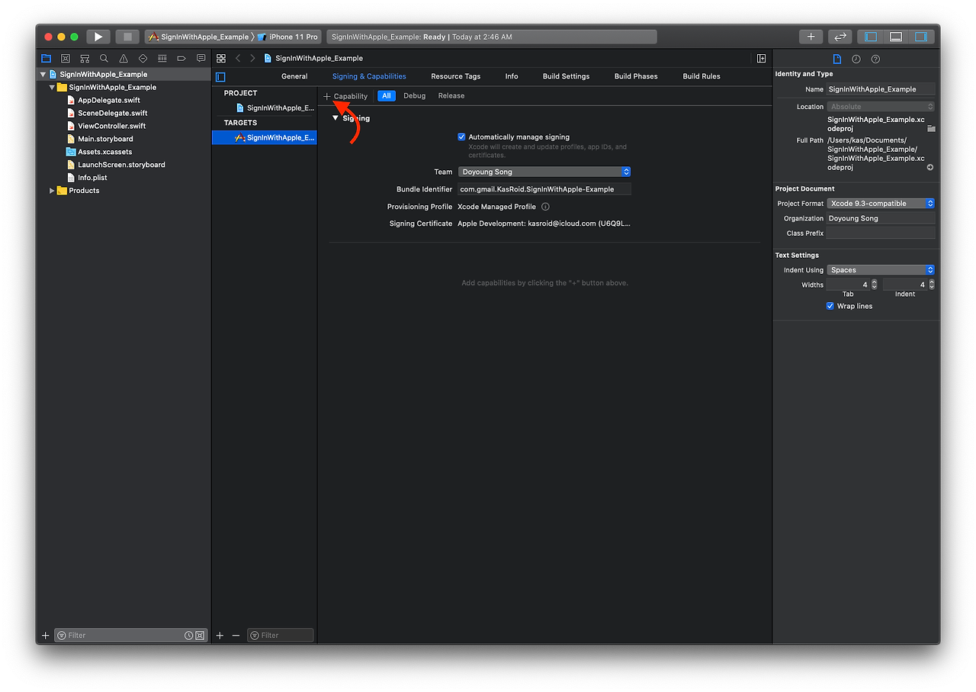
Task: Remove the selected target with minus button
Action: click(x=236, y=636)
